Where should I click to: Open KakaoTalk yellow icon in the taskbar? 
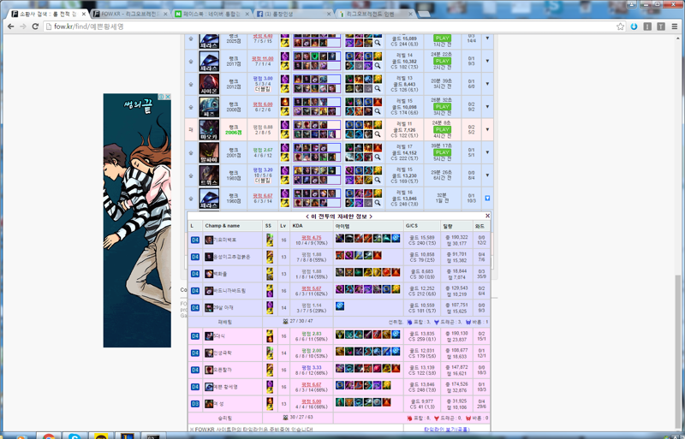(x=101, y=436)
